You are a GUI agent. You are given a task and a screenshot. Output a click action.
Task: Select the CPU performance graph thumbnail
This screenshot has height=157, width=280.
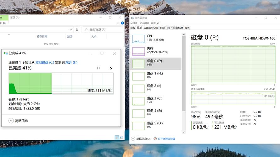[x=138, y=39]
